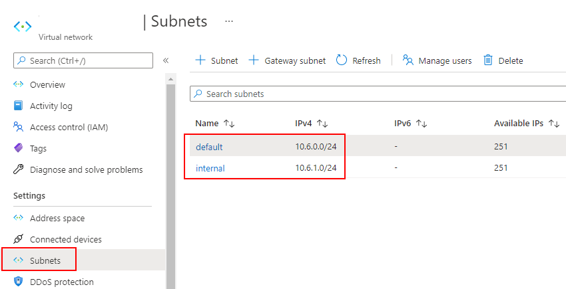The width and height of the screenshot is (566, 289).
Task: Click the Connected devices plug icon
Action: point(18,239)
